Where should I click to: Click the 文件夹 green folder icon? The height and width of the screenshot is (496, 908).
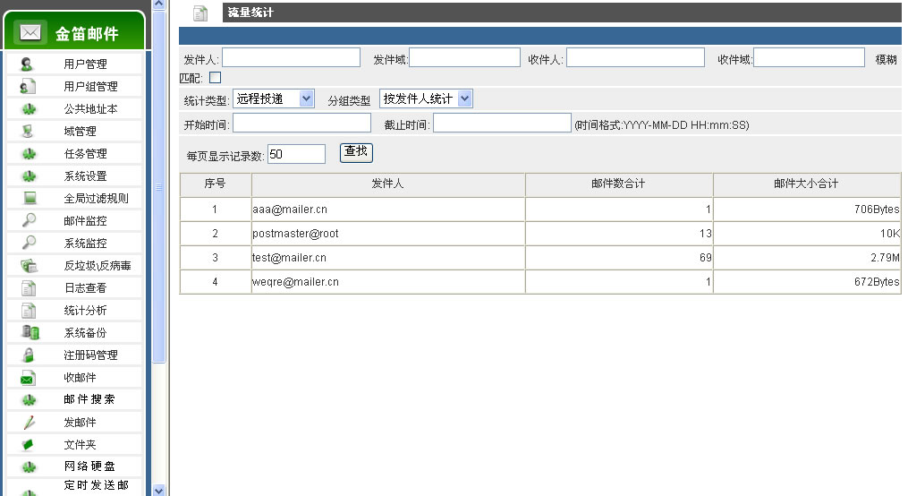[x=28, y=444]
